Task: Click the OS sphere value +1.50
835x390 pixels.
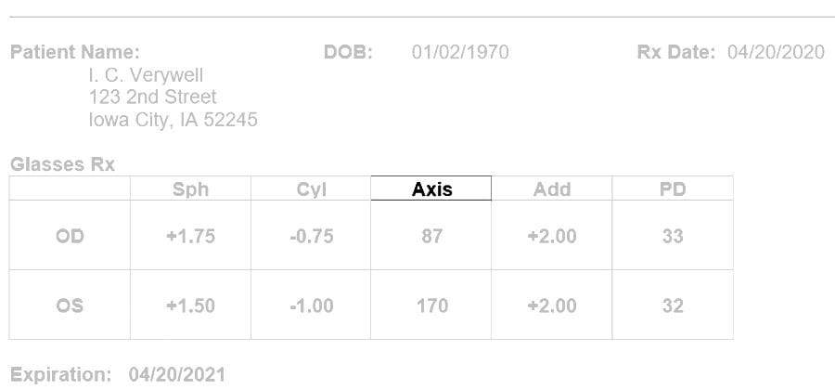Action: pos(190,305)
